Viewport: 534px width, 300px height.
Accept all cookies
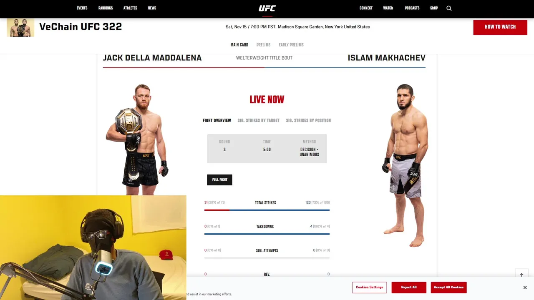(x=448, y=287)
